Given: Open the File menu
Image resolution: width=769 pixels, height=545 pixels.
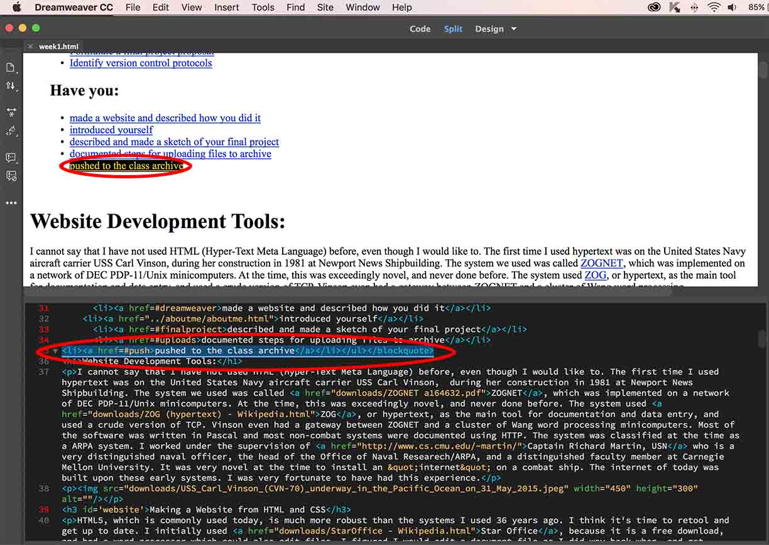Looking at the screenshot, I should pyautogui.click(x=133, y=8).
